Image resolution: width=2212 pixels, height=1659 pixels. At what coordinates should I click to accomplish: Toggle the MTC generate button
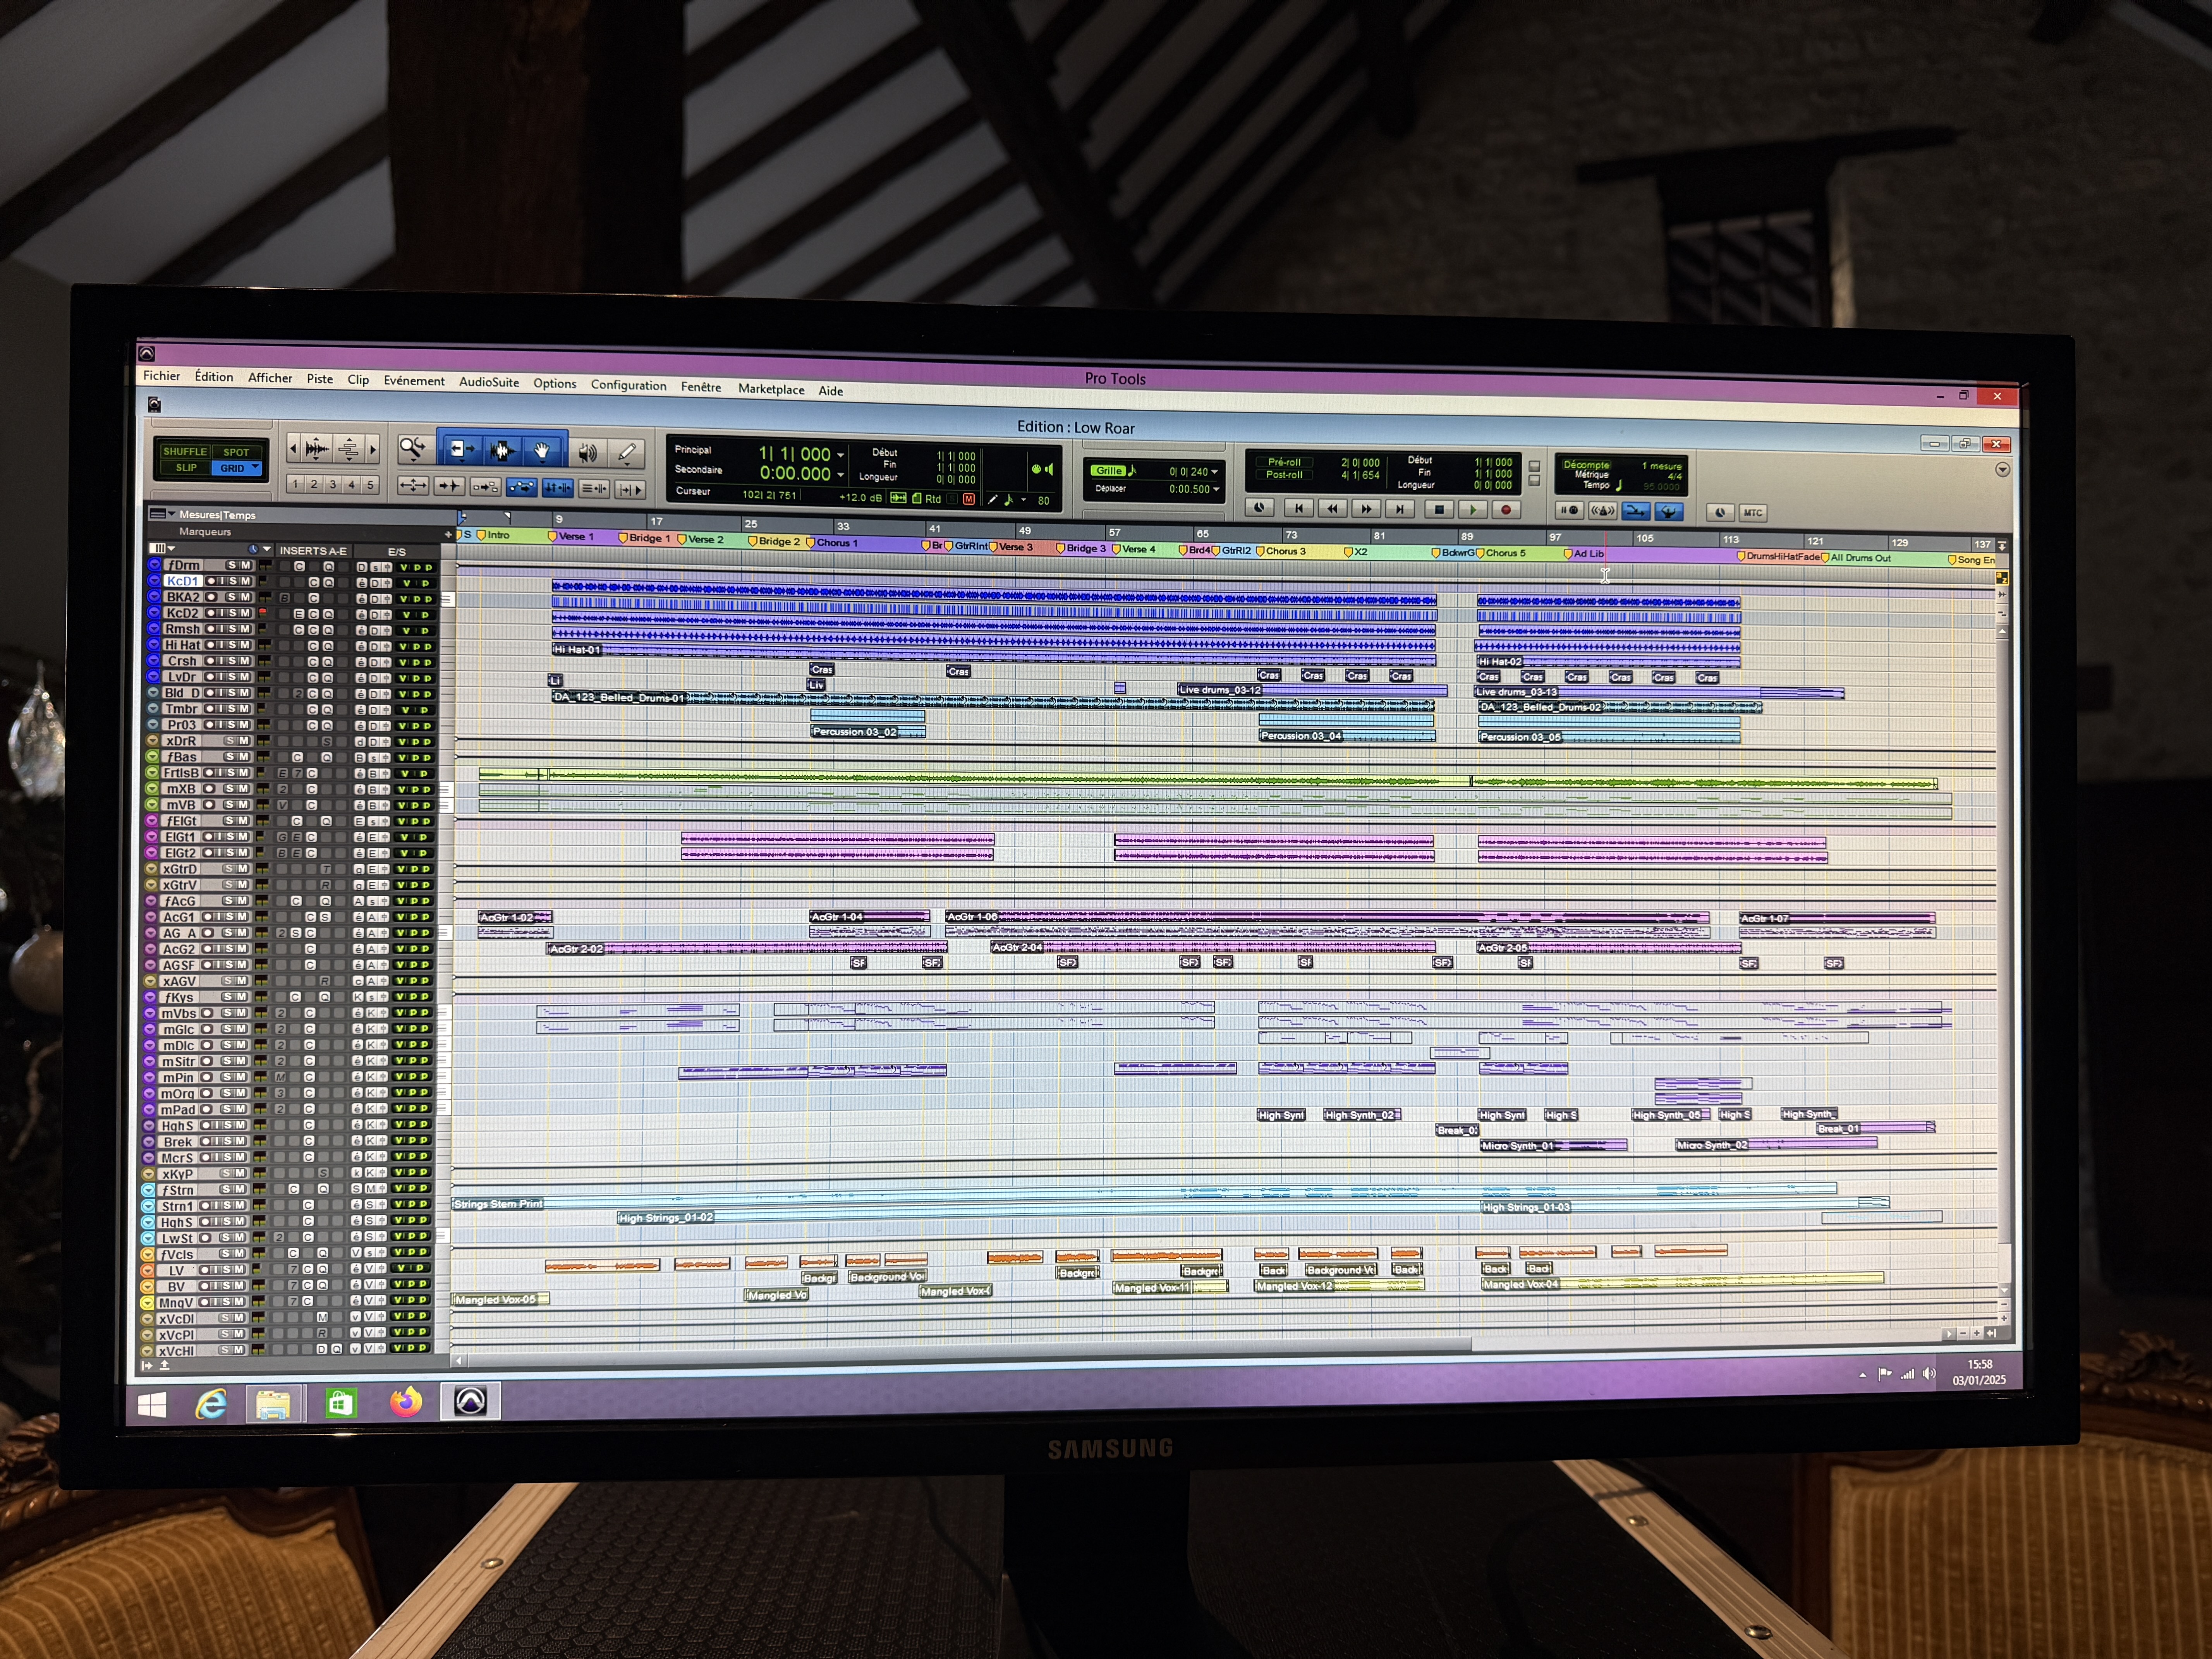click(1753, 513)
